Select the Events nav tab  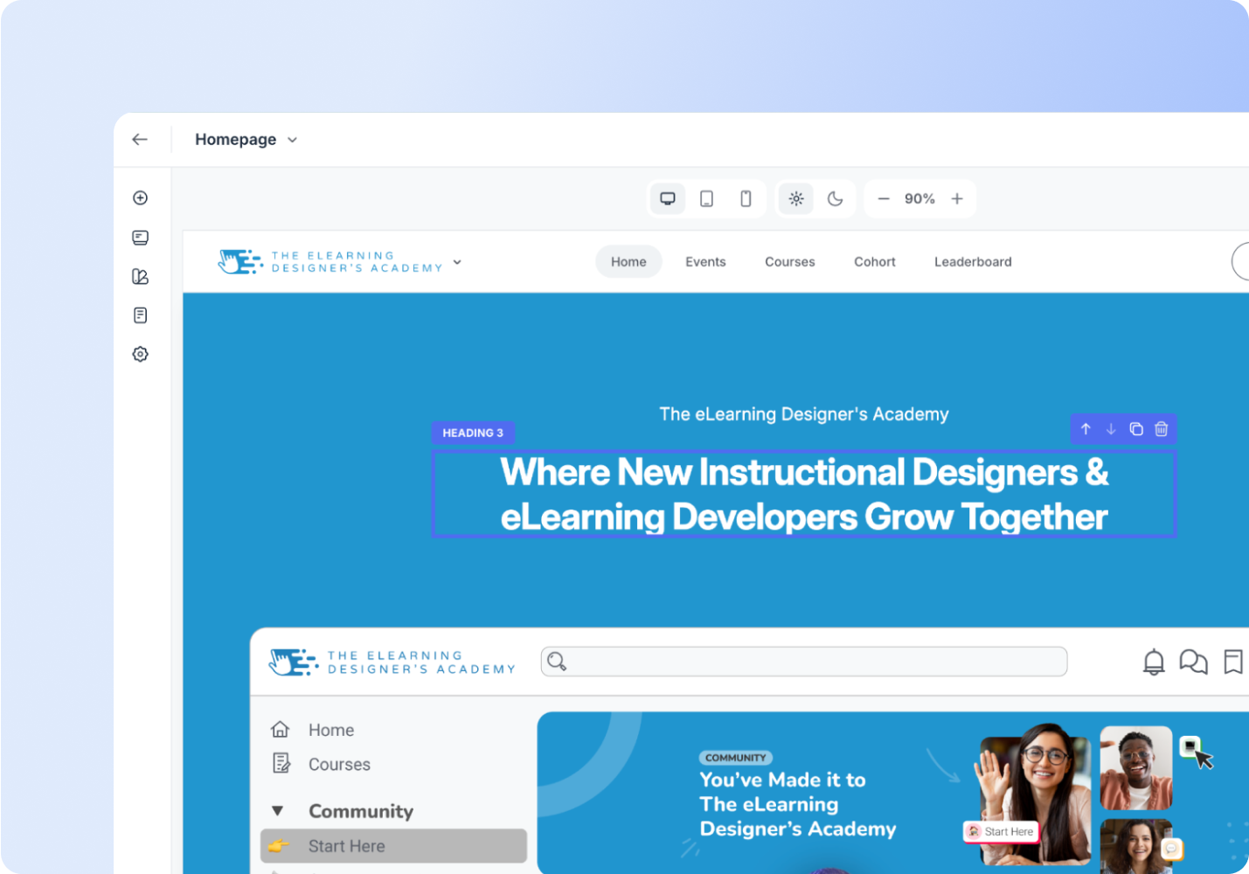tap(705, 261)
